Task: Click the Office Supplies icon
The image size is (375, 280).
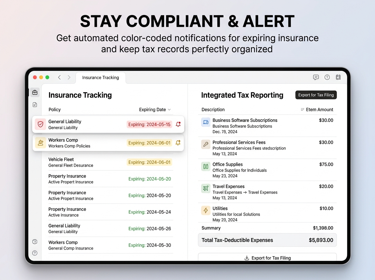Action: tap(206, 167)
